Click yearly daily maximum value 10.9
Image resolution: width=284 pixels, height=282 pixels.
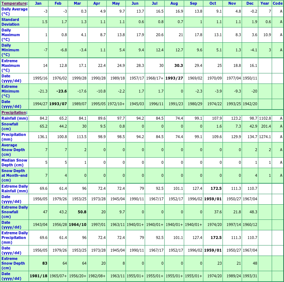267,35
